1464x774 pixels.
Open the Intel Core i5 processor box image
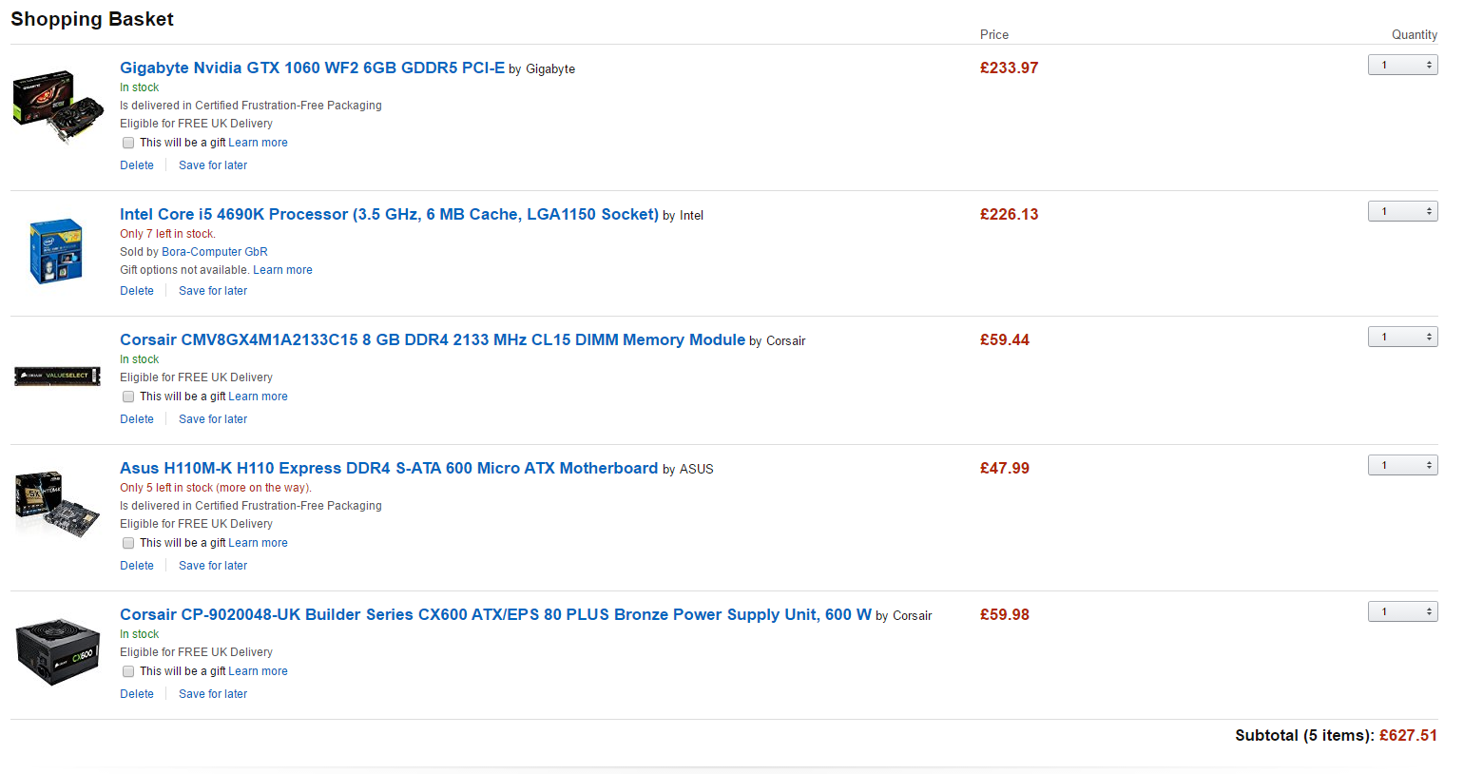coord(57,251)
